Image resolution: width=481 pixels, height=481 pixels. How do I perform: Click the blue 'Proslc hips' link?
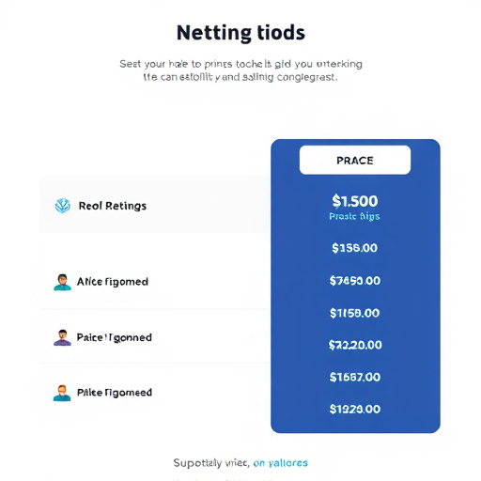tap(354, 216)
